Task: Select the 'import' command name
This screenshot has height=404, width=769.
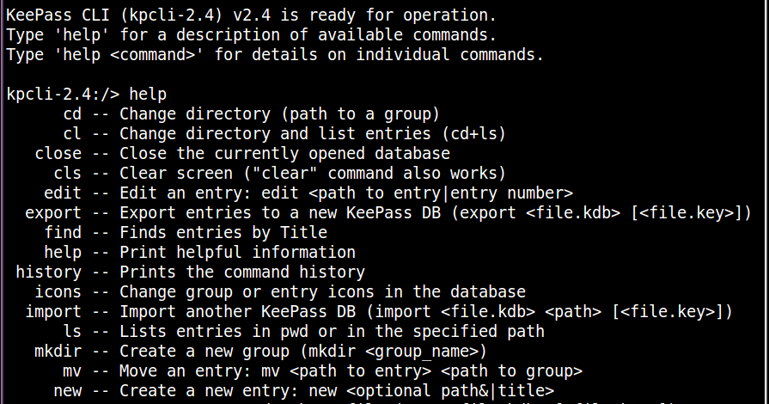Action: pos(53,311)
